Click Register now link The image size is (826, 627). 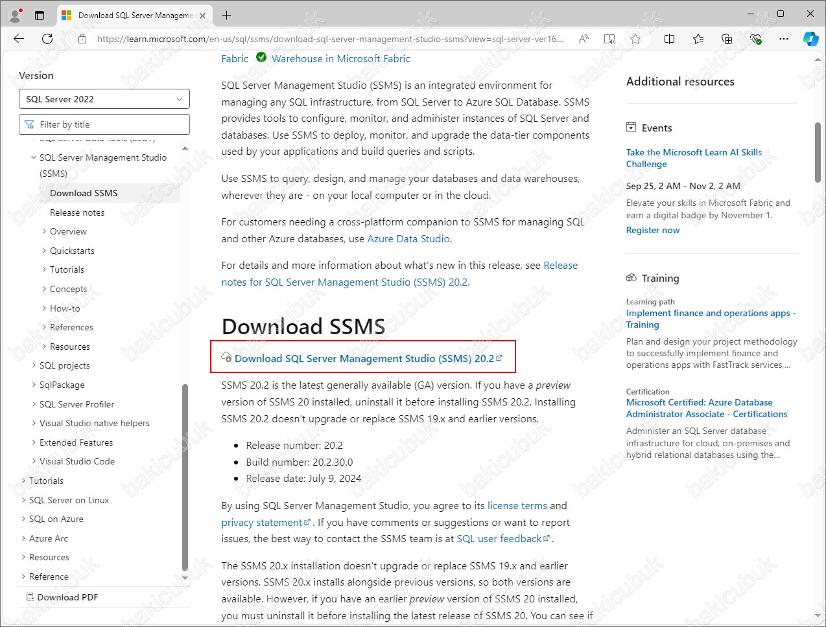(x=653, y=230)
